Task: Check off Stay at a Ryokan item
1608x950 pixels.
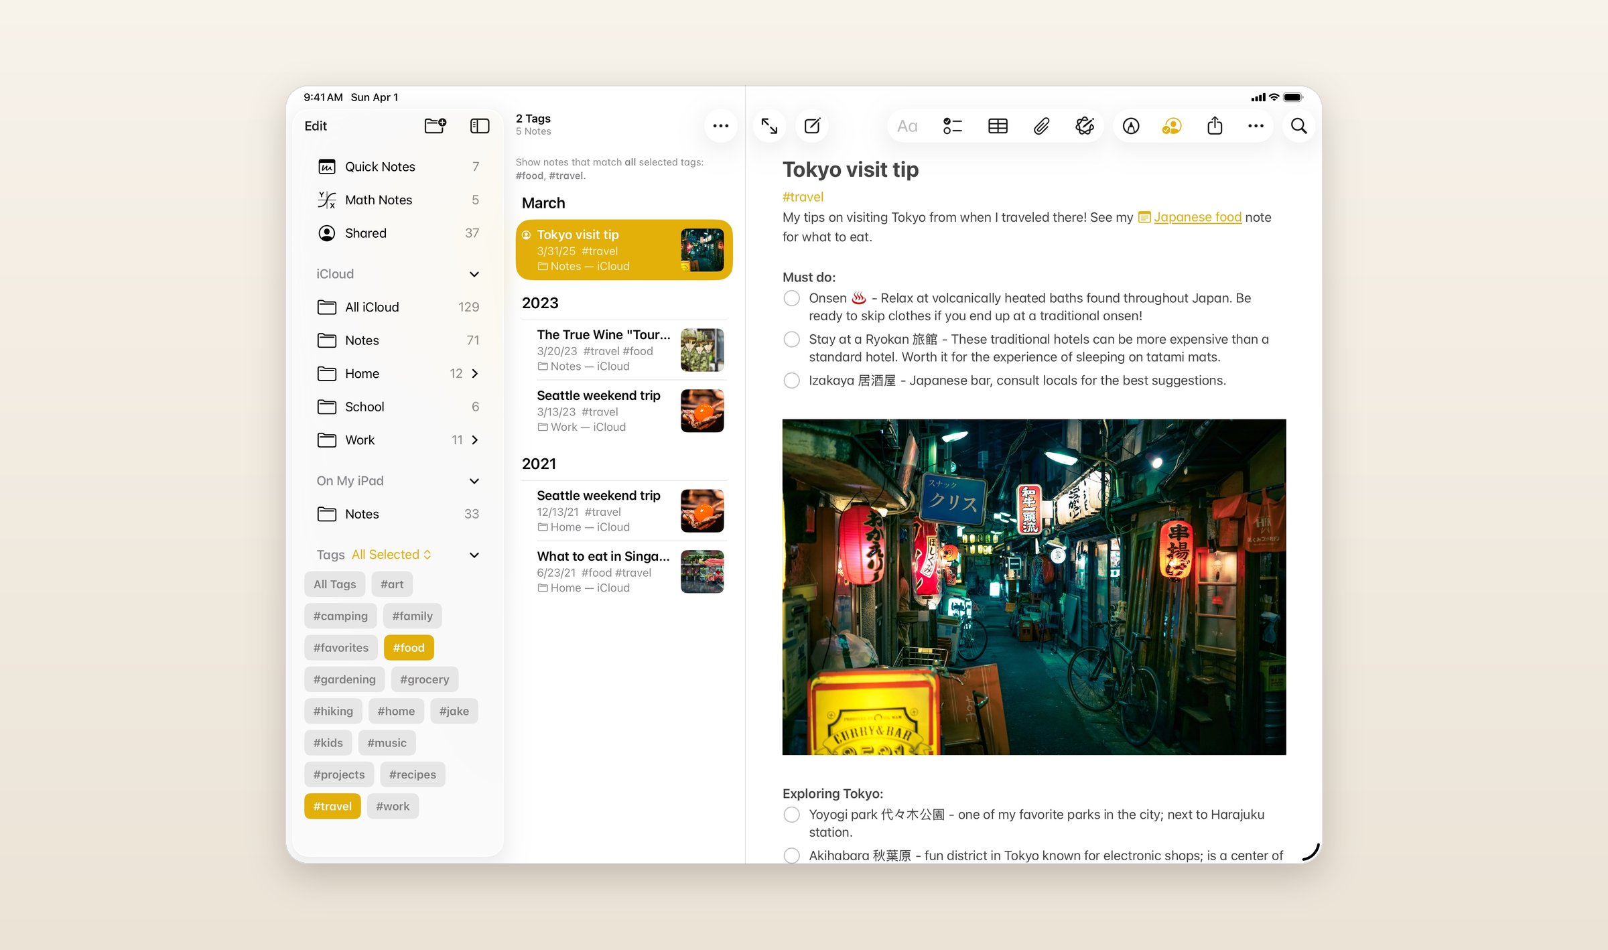Action: 791,339
